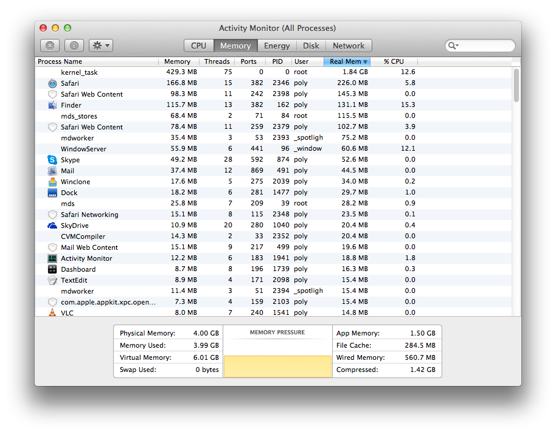
Task: Click the 1.84 GB real memory value
Action: (x=355, y=72)
